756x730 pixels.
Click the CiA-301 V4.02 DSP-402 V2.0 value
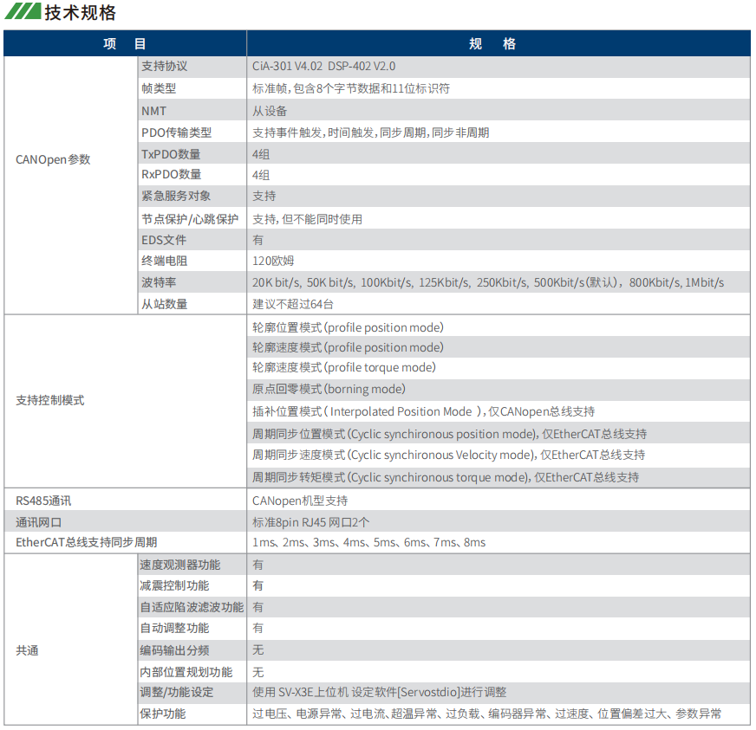point(323,66)
